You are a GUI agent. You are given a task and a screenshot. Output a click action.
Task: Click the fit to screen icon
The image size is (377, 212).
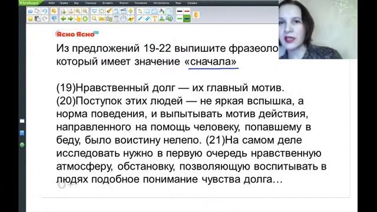coord(102,11)
